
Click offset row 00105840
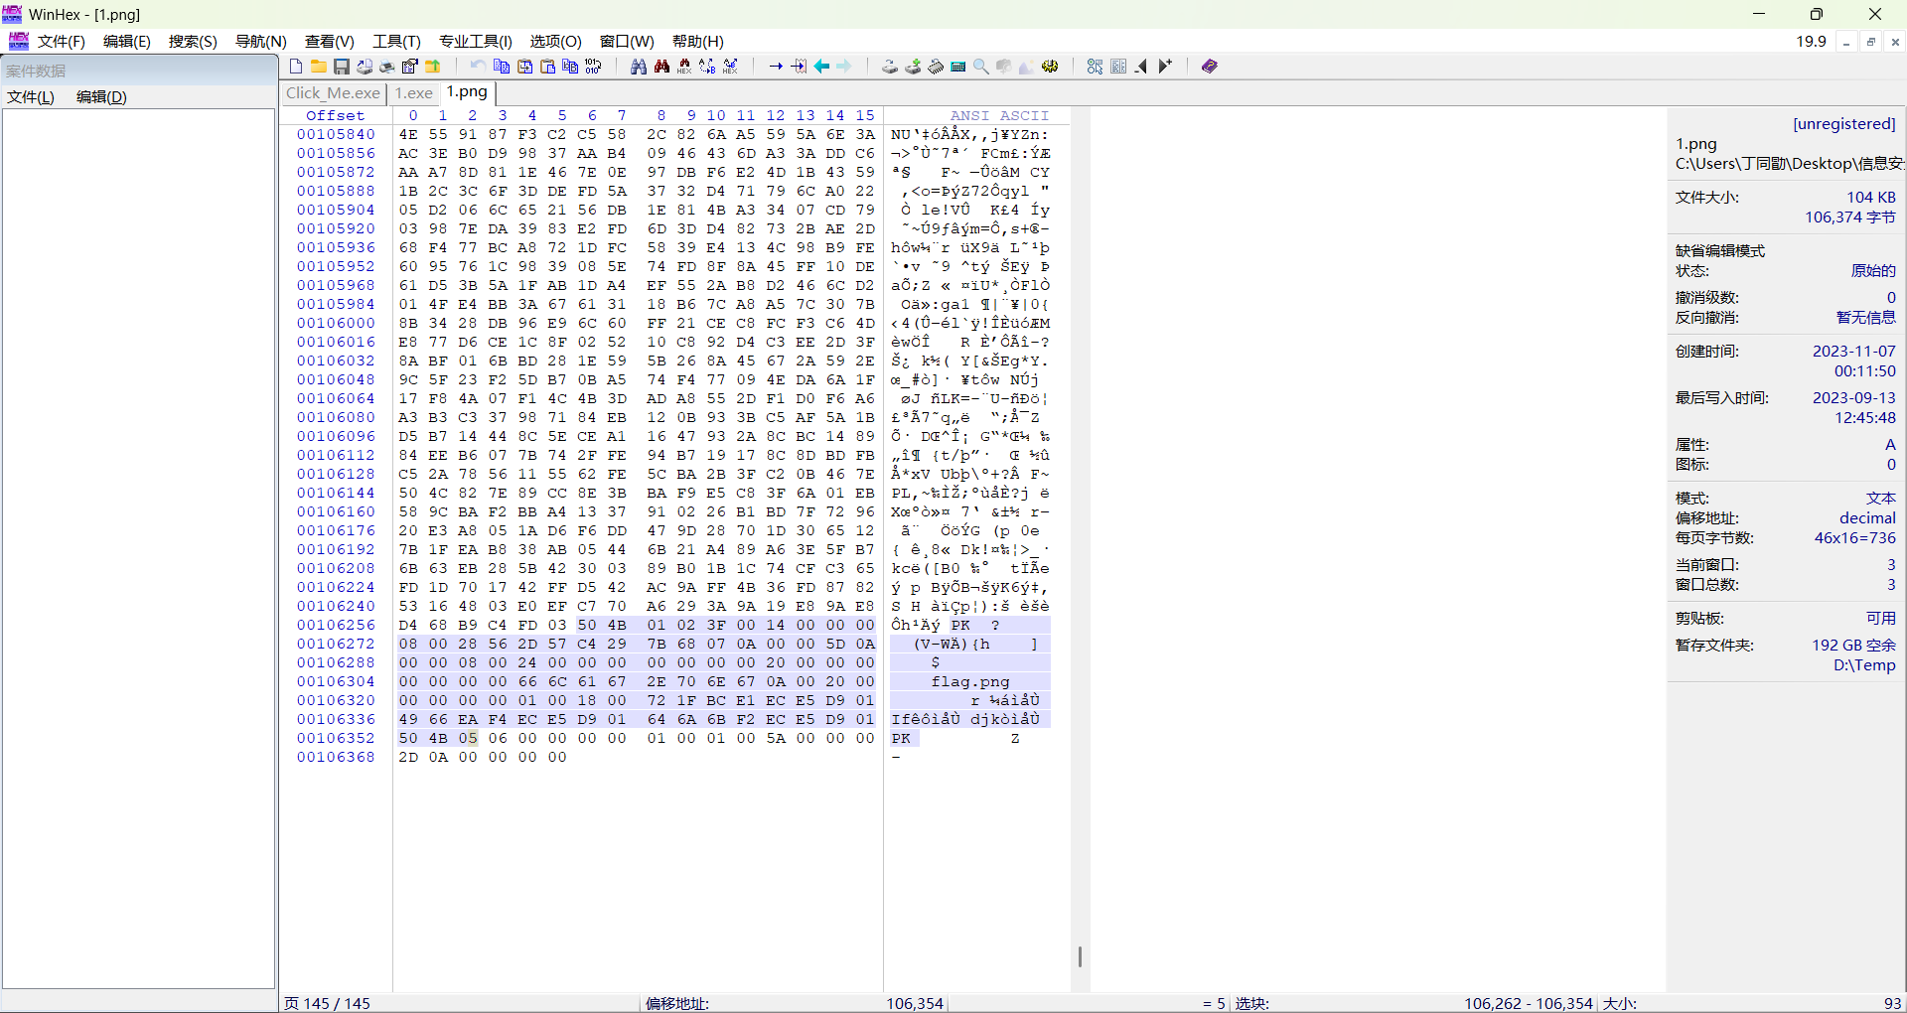tap(336, 135)
